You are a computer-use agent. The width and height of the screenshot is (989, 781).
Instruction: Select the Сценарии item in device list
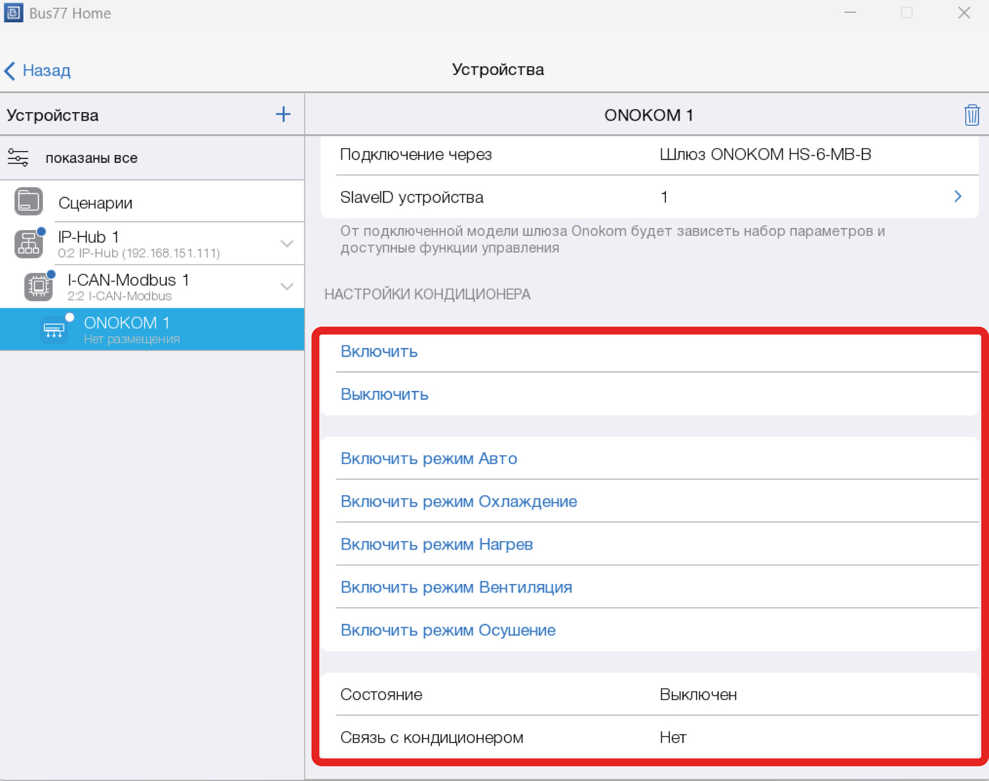coord(96,203)
